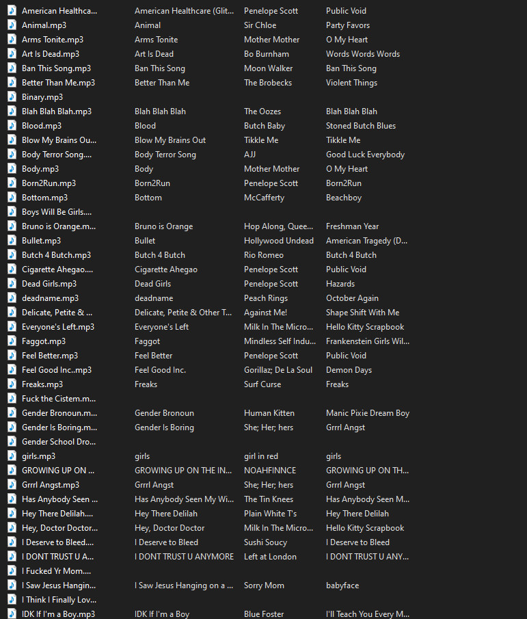Select the audio icon for Dead Girls.mp3
The image size is (527, 619).
click(x=12, y=283)
